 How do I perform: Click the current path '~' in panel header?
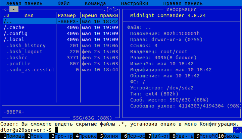[14, 9]
